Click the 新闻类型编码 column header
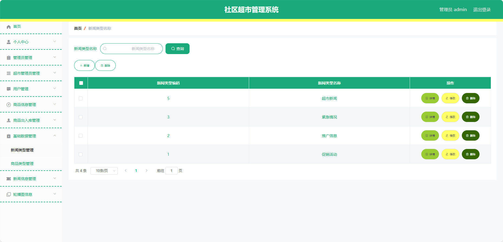Image resolution: width=503 pixels, height=242 pixels. point(168,83)
